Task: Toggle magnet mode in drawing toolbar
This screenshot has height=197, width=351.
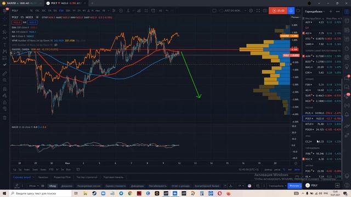Action: coord(5,89)
